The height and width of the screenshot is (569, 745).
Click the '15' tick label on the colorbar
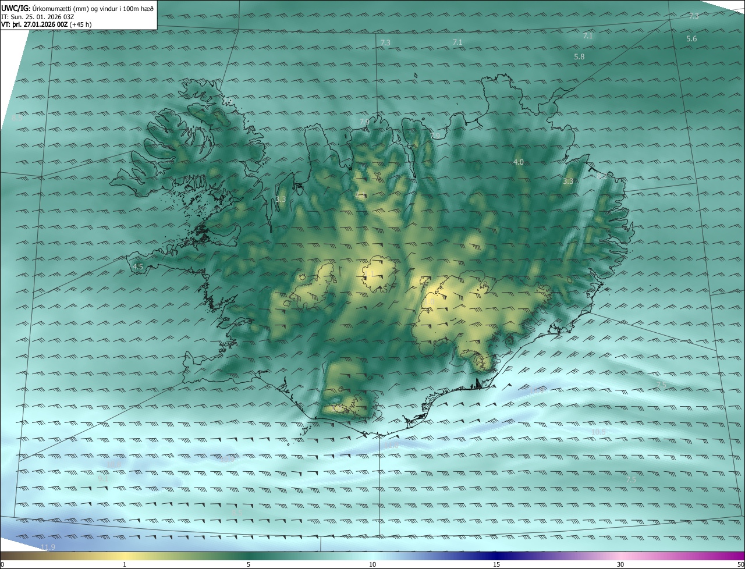tap(496, 564)
